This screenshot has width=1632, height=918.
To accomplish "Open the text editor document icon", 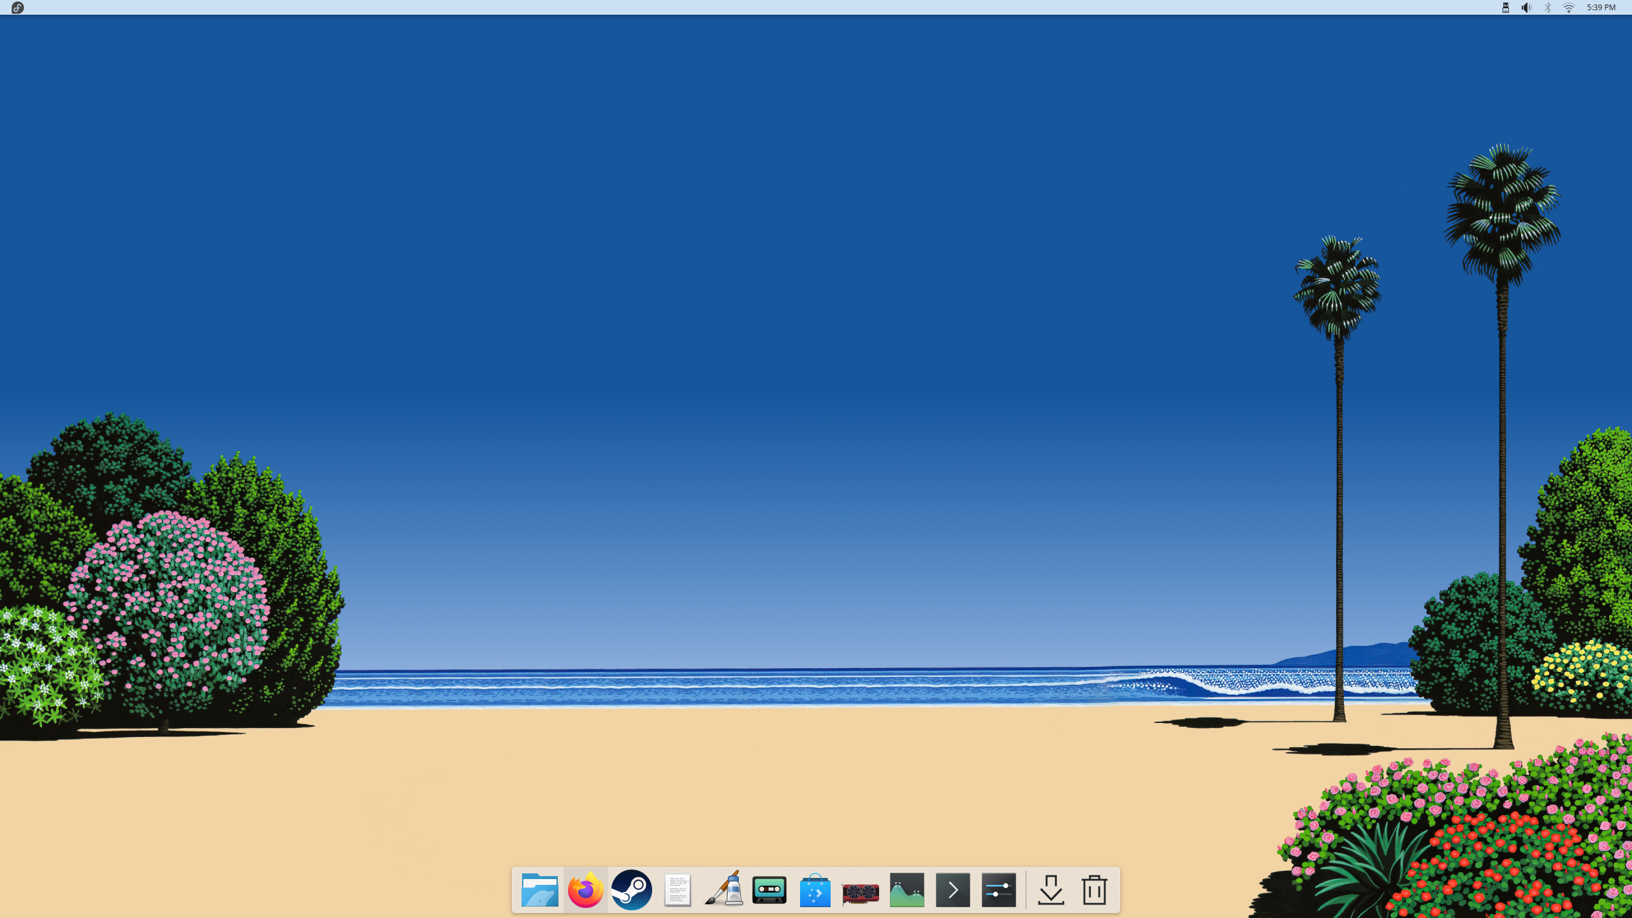I will [677, 890].
